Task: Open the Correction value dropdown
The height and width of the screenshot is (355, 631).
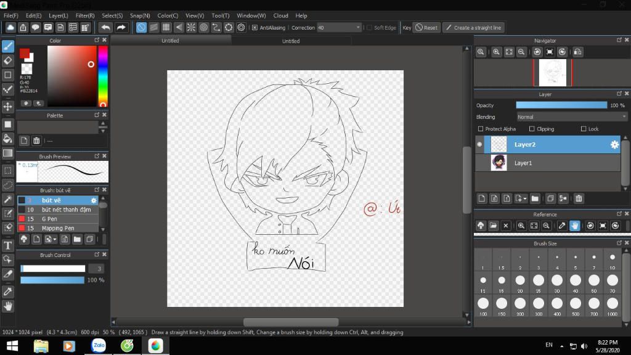Action: [358, 28]
